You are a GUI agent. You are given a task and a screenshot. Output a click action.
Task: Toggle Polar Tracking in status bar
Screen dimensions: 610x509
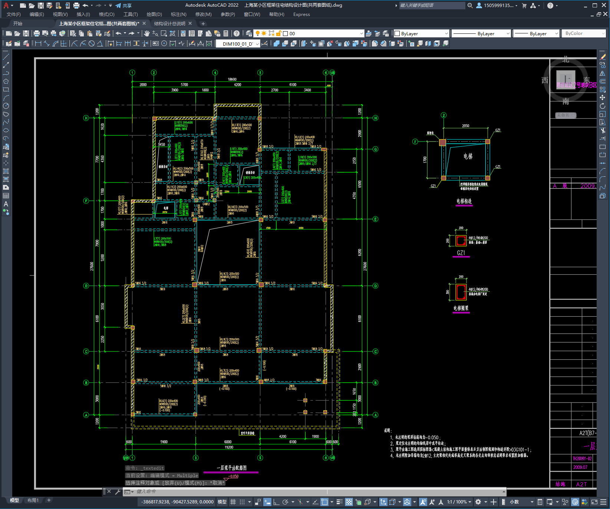[x=285, y=502]
